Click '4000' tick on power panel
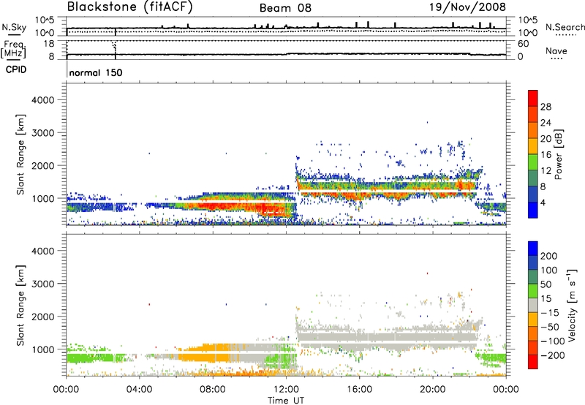The width and height of the screenshot is (585, 405). tap(42, 100)
